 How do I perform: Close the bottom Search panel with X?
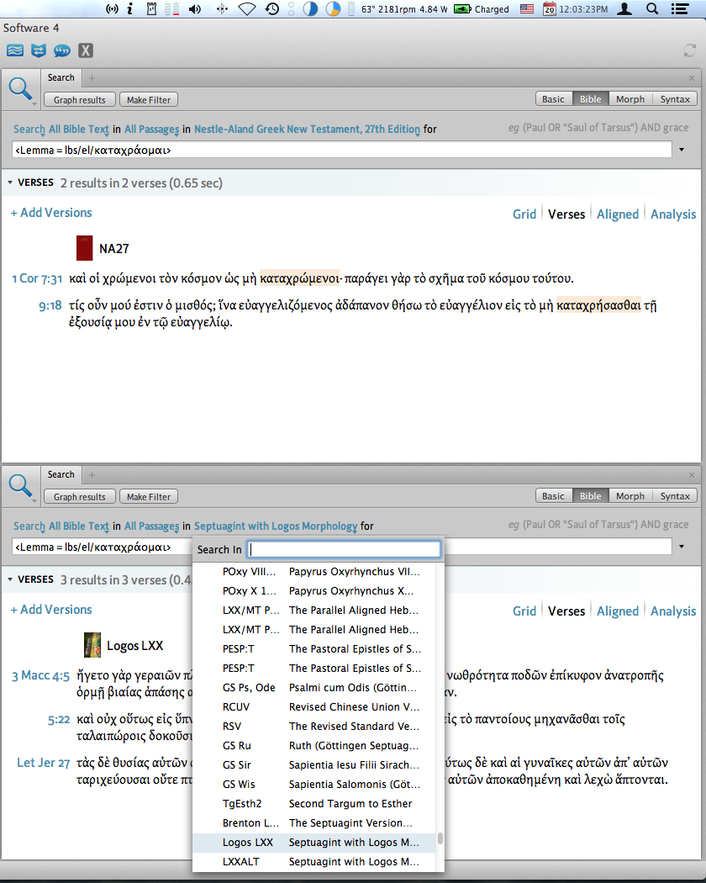(692, 475)
